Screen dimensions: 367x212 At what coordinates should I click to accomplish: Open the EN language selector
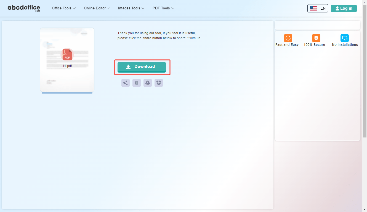318,8
